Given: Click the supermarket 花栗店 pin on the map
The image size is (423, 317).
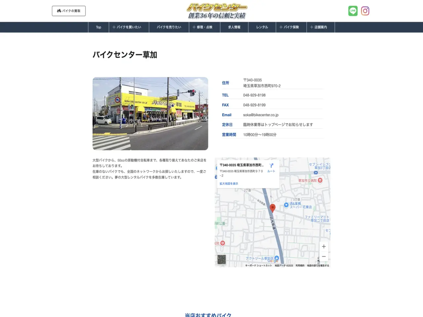Looking at the screenshot, I should tap(286, 205).
